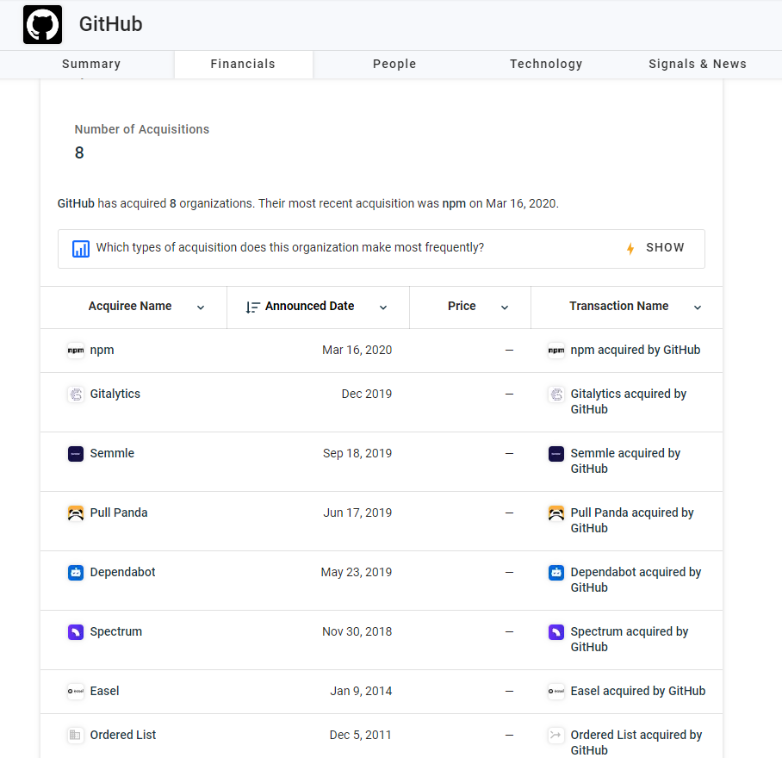Click the npm logo icon in Acquiree column
Screen dimensions: 782x758
pyautogui.click(x=76, y=350)
